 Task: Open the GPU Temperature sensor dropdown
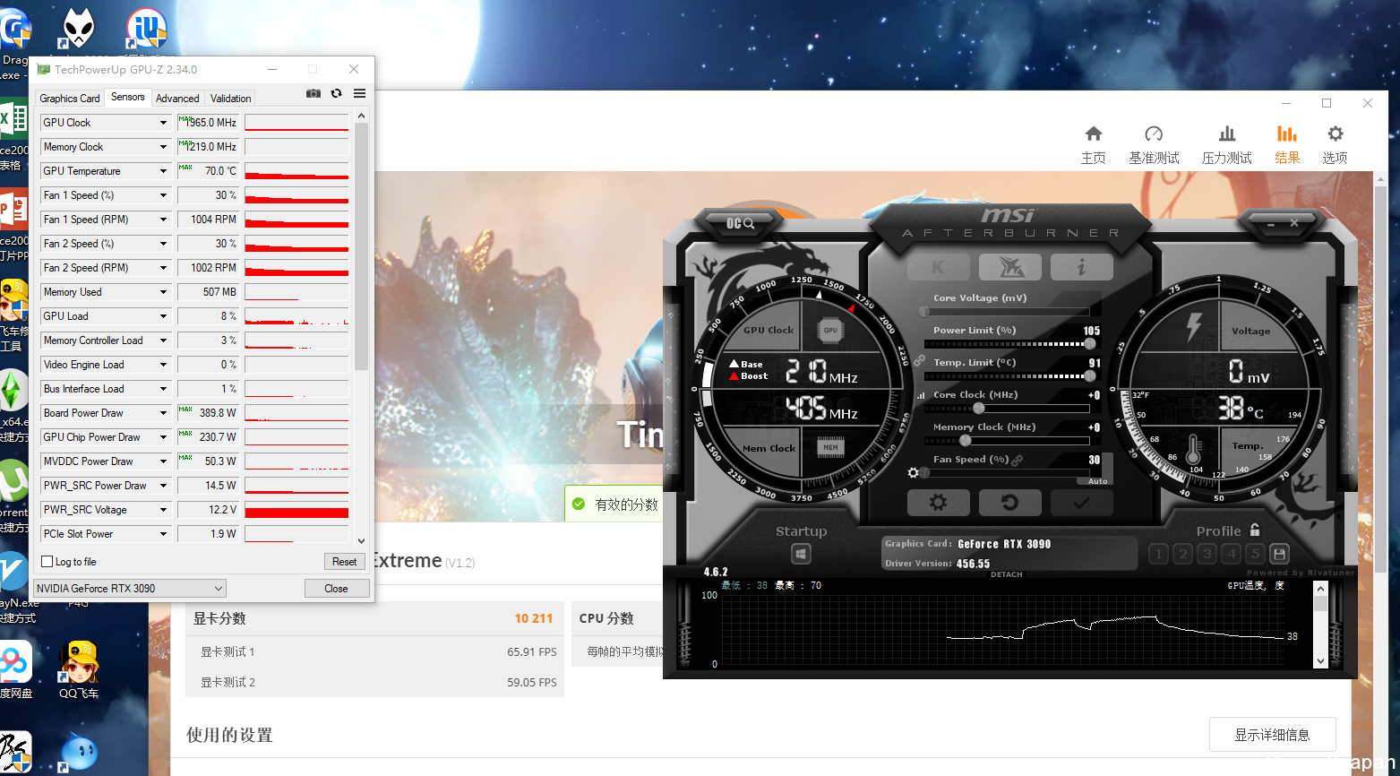[x=163, y=171]
